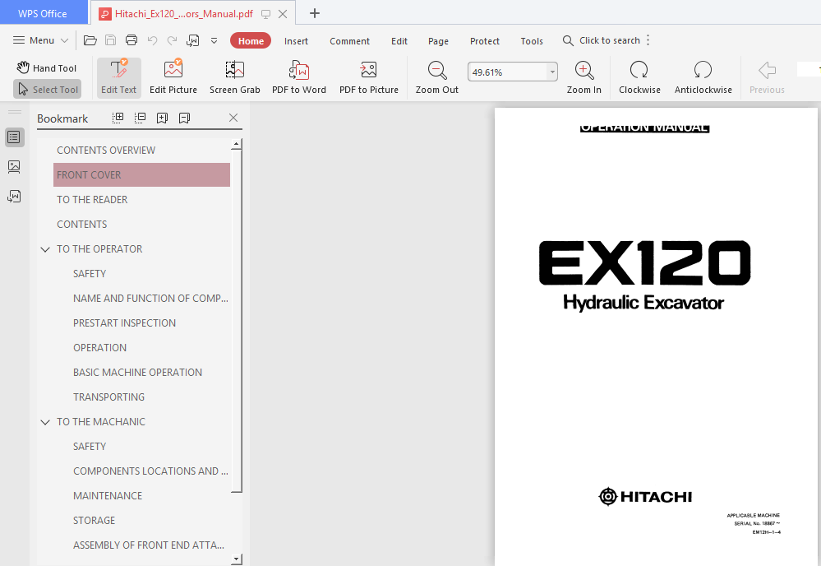Rotate page Anticlockwise
The width and height of the screenshot is (821, 566).
[x=703, y=77]
